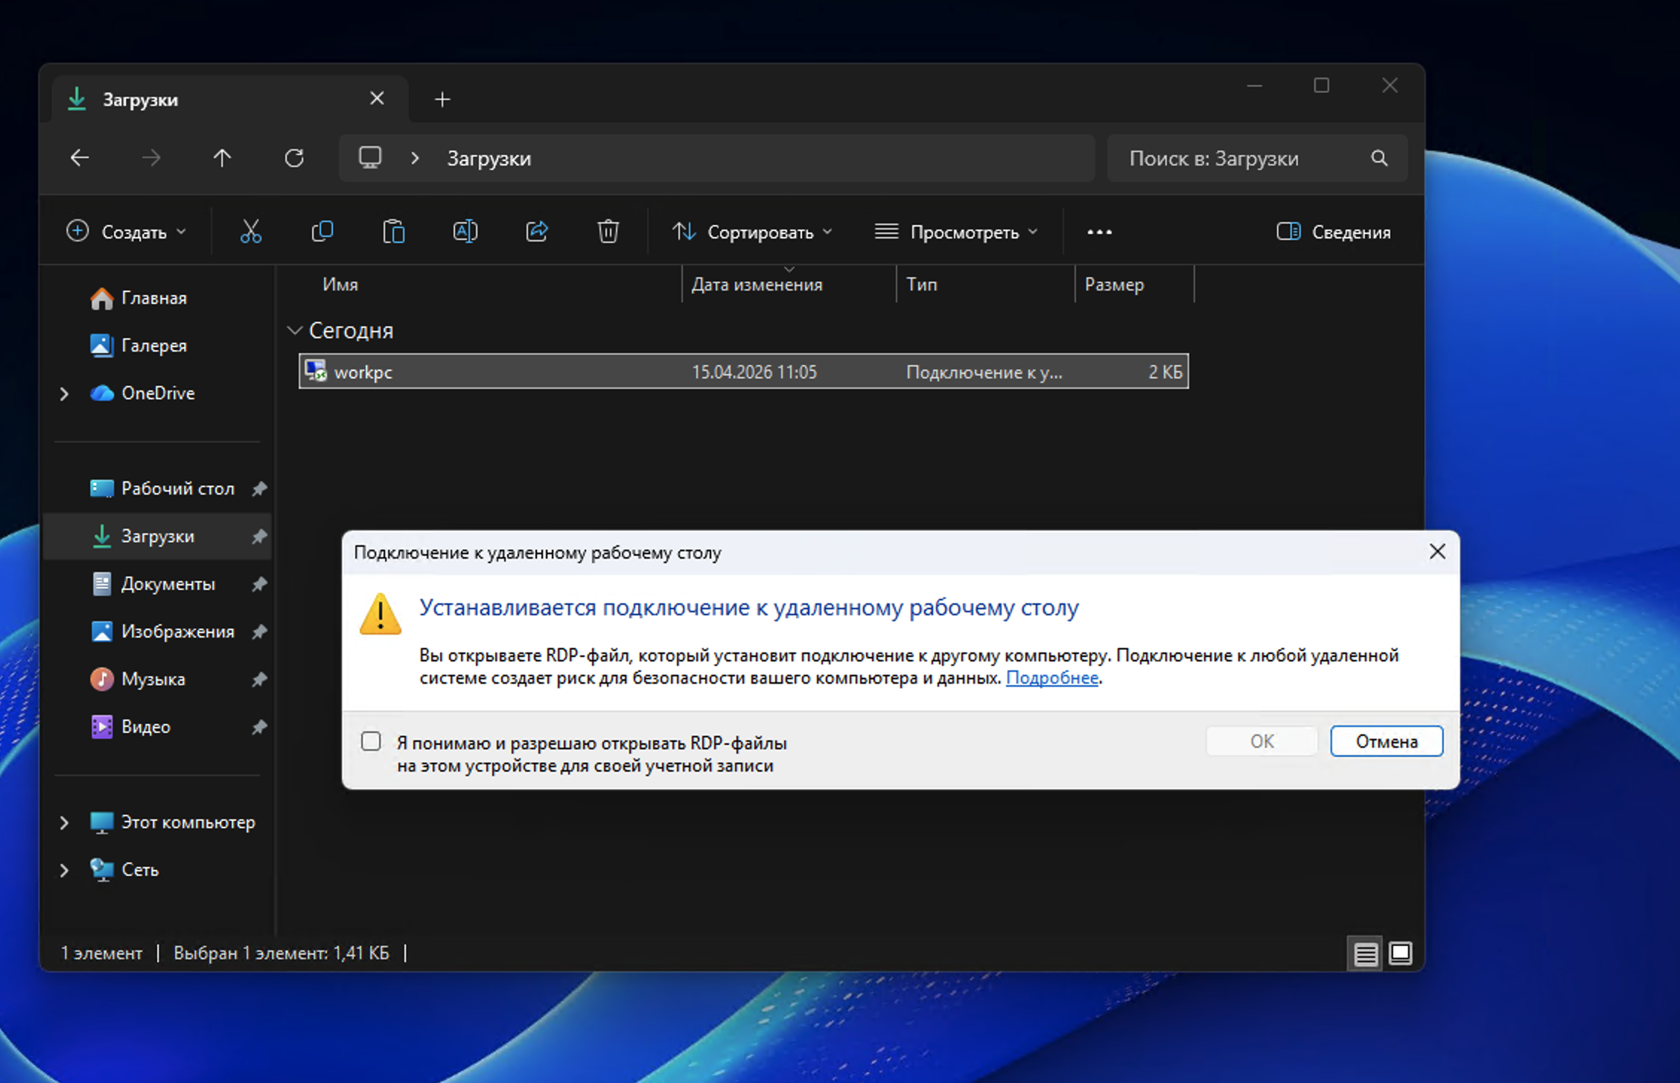Navigate up one folder level

(222, 158)
